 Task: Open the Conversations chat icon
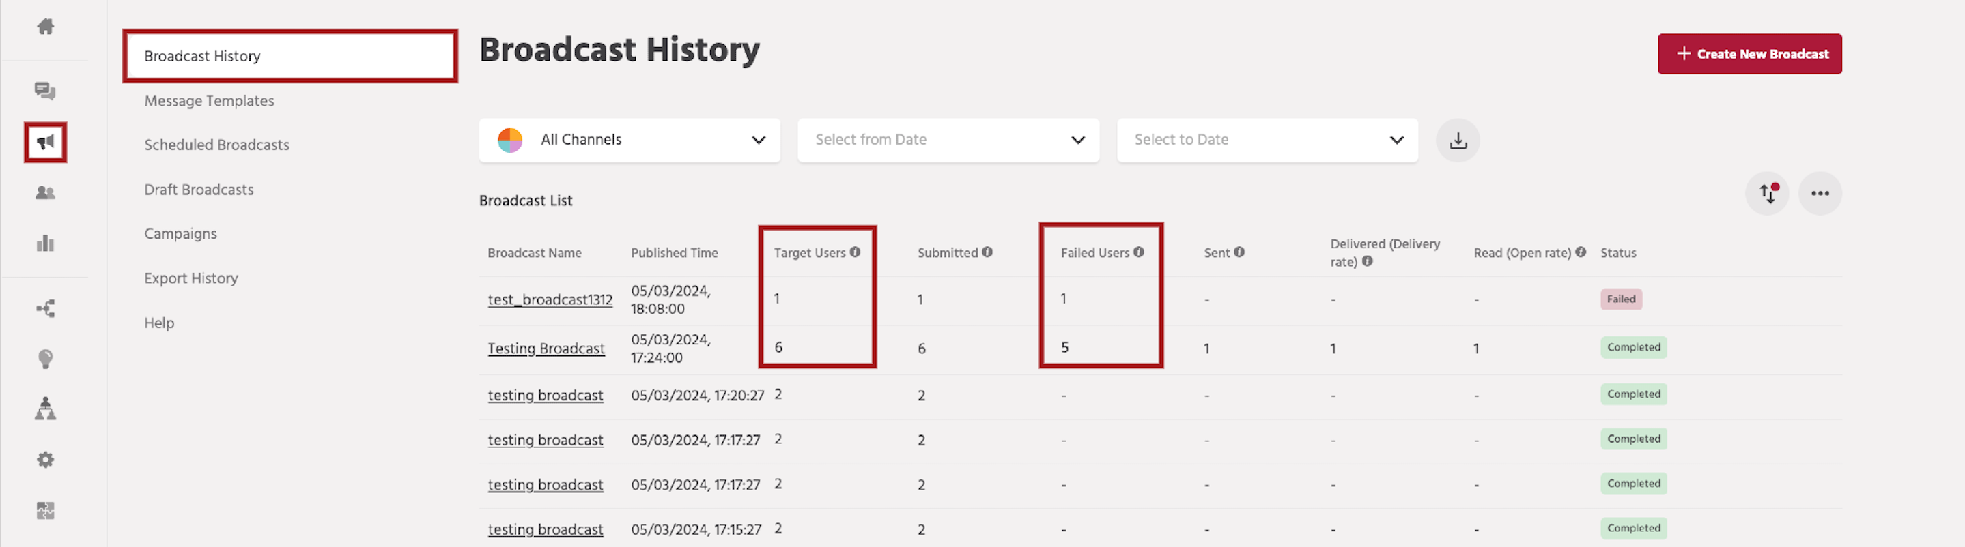45,91
